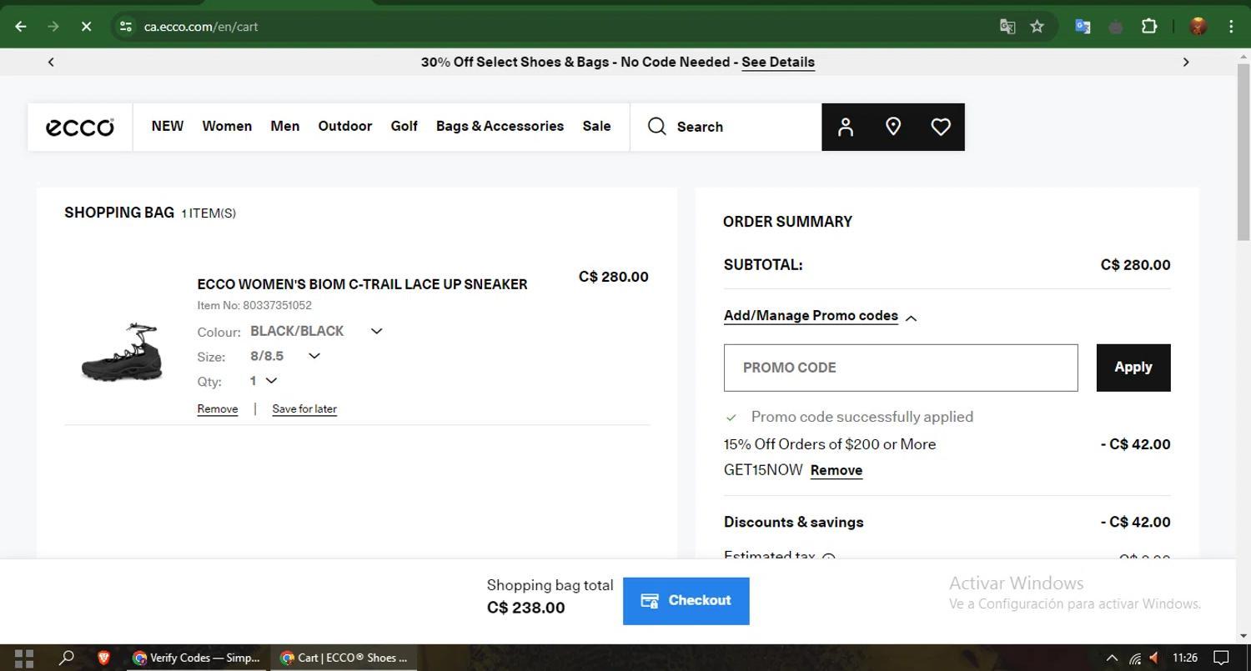Open the NEW menu
This screenshot has height=671, width=1251.
click(168, 126)
